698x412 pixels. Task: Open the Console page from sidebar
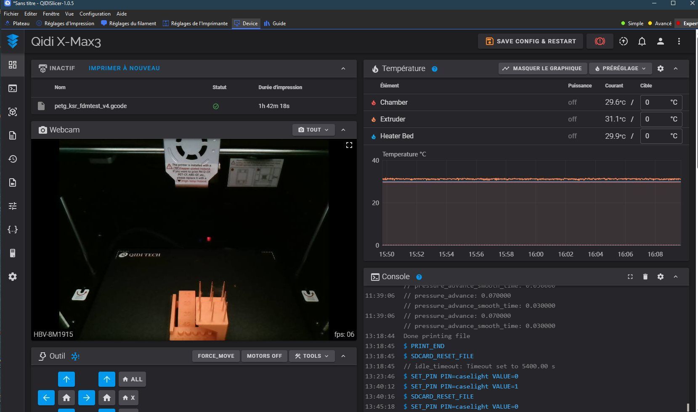(x=13, y=88)
